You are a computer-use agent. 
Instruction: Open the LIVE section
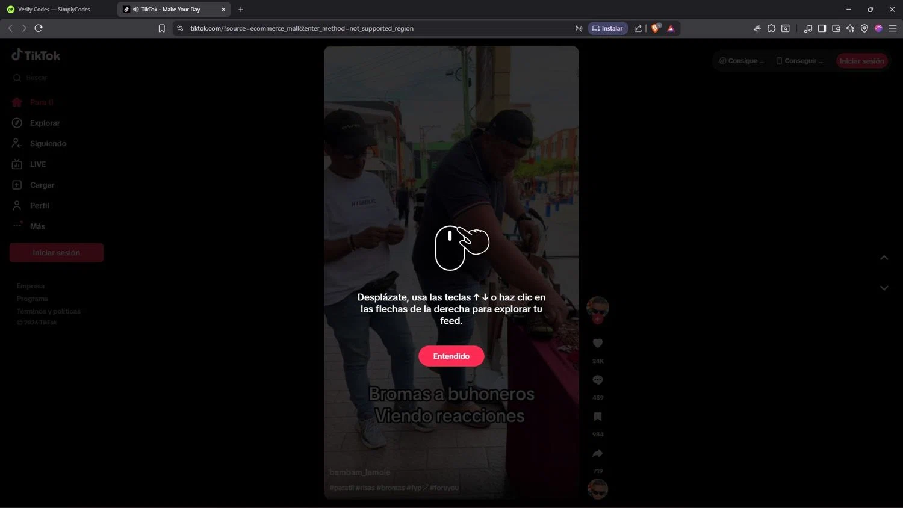[x=38, y=164]
